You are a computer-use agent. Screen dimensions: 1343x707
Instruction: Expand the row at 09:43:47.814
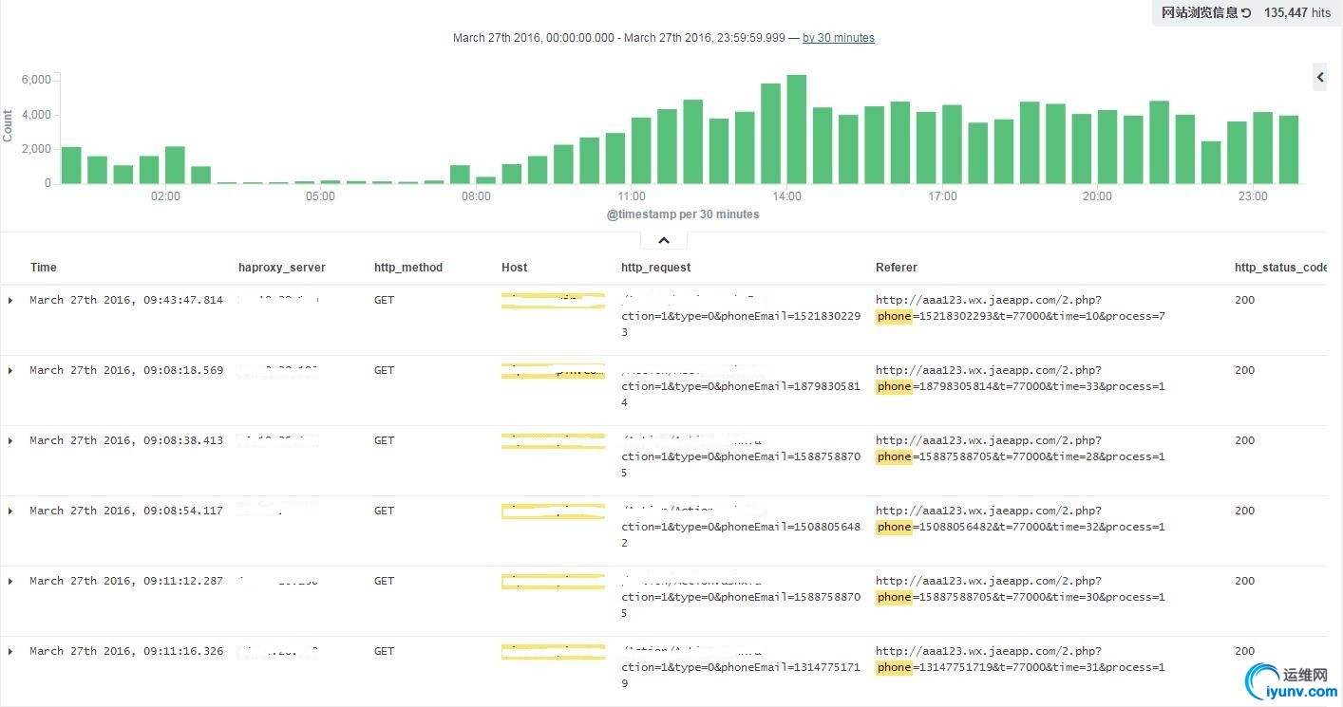tap(10, 300)
